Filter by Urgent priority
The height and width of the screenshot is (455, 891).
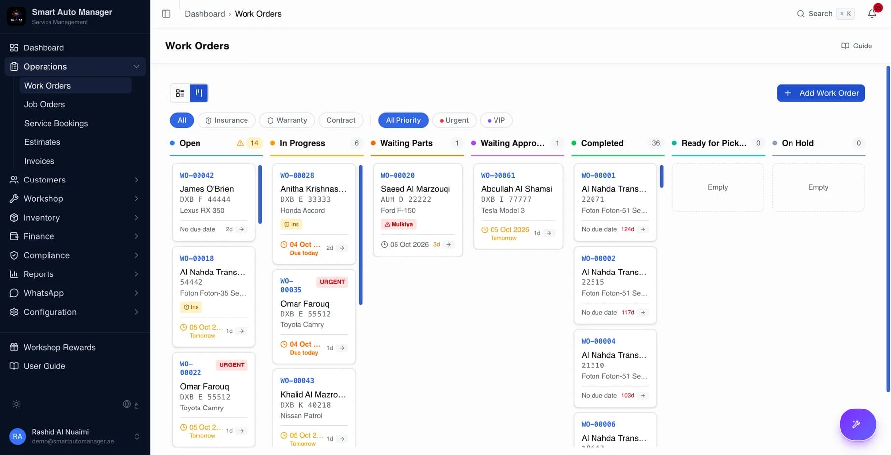pos(454,120)
